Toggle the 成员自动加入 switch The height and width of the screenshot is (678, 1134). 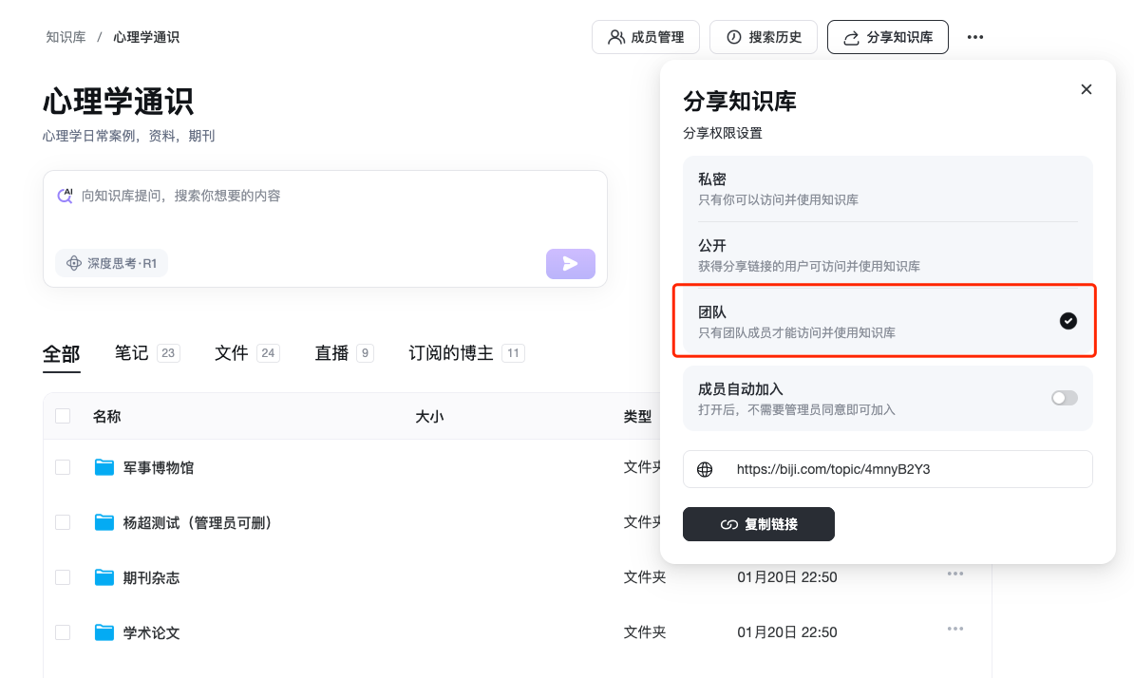(x=1064, y=398)
